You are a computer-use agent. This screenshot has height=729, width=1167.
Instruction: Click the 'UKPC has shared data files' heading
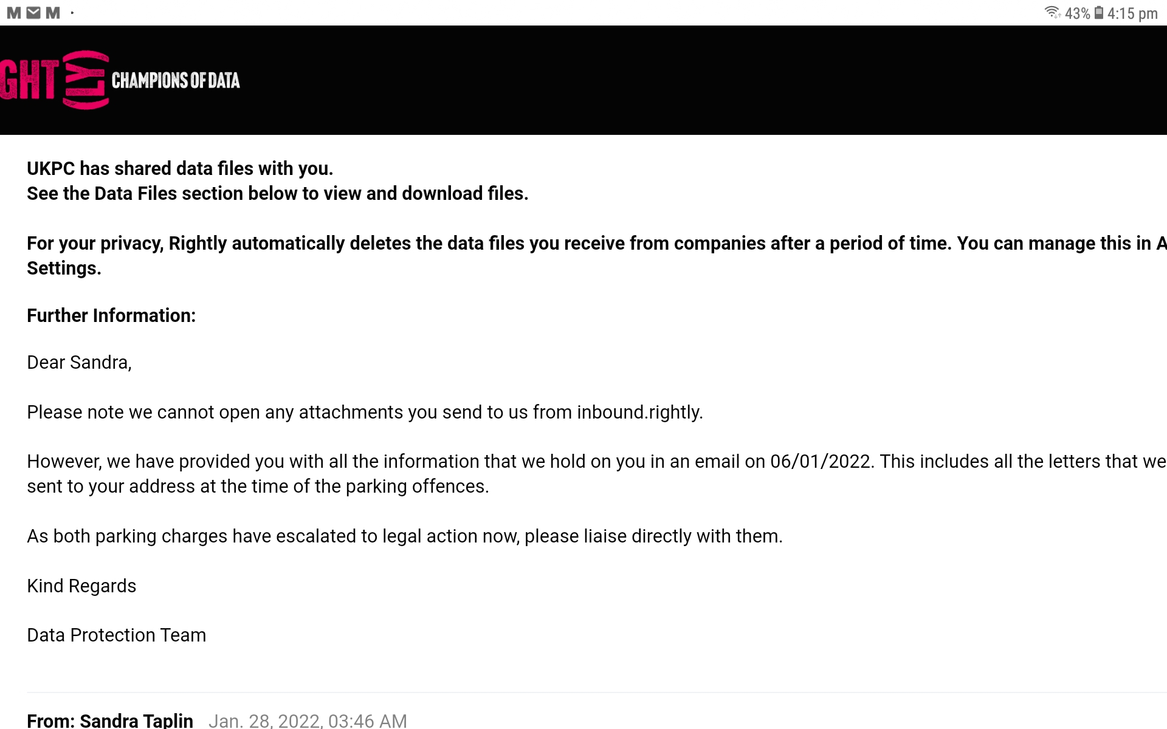[180, 168]
